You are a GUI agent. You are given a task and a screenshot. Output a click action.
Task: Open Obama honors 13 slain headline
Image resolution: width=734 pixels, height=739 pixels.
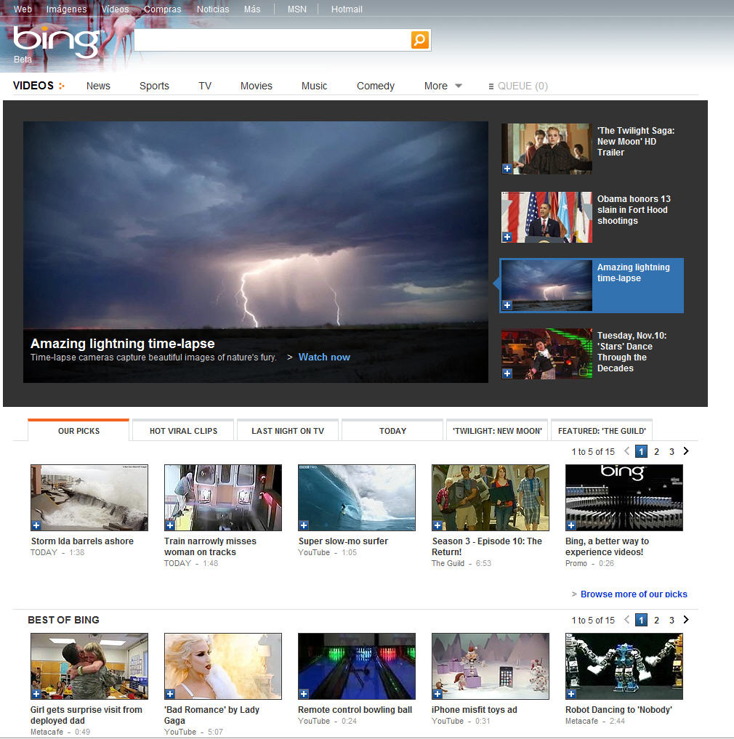[x=634, y=210]
